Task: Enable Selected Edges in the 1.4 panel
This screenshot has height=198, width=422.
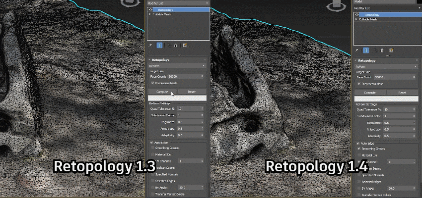Action: 359,182
